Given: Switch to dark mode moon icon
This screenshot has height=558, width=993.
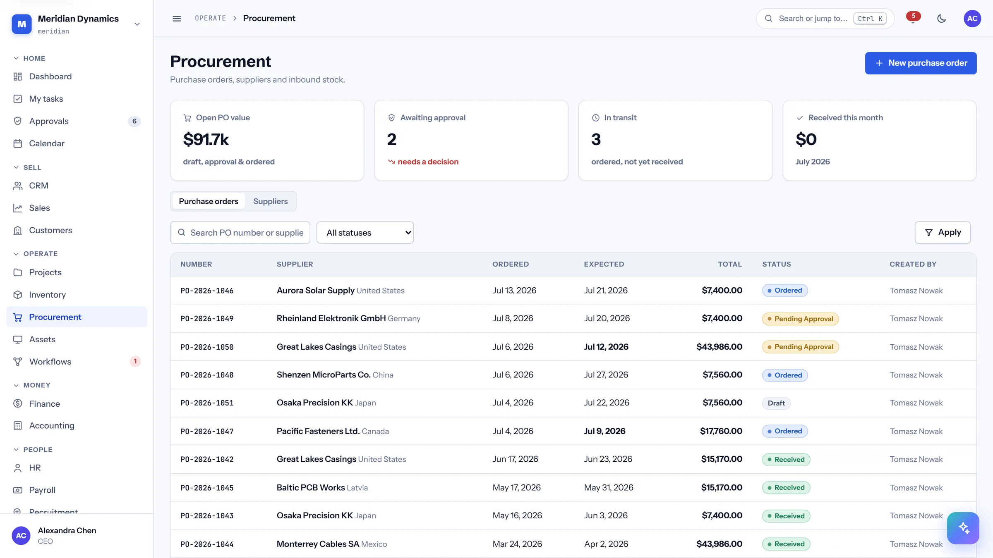Looking at the screenshot, I should point(941,19).
